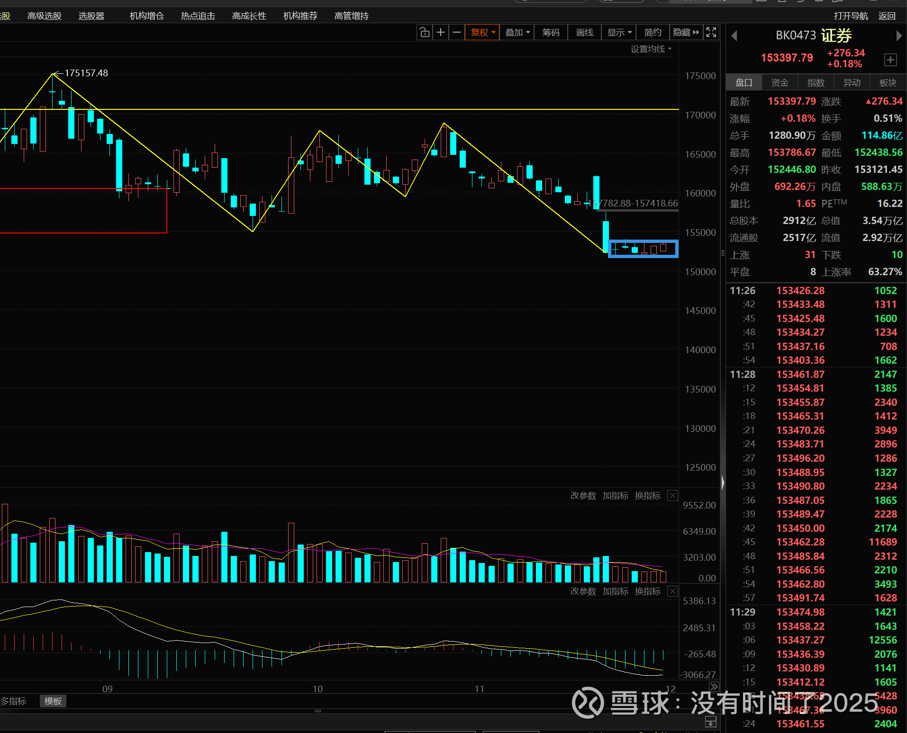
Task: Open the 热点追击 menu item
Action: [x=198, y=16]
